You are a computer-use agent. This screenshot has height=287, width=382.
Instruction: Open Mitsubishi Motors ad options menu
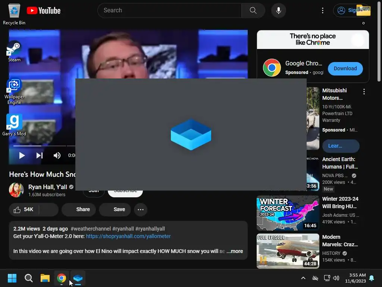tap(364, 92)
